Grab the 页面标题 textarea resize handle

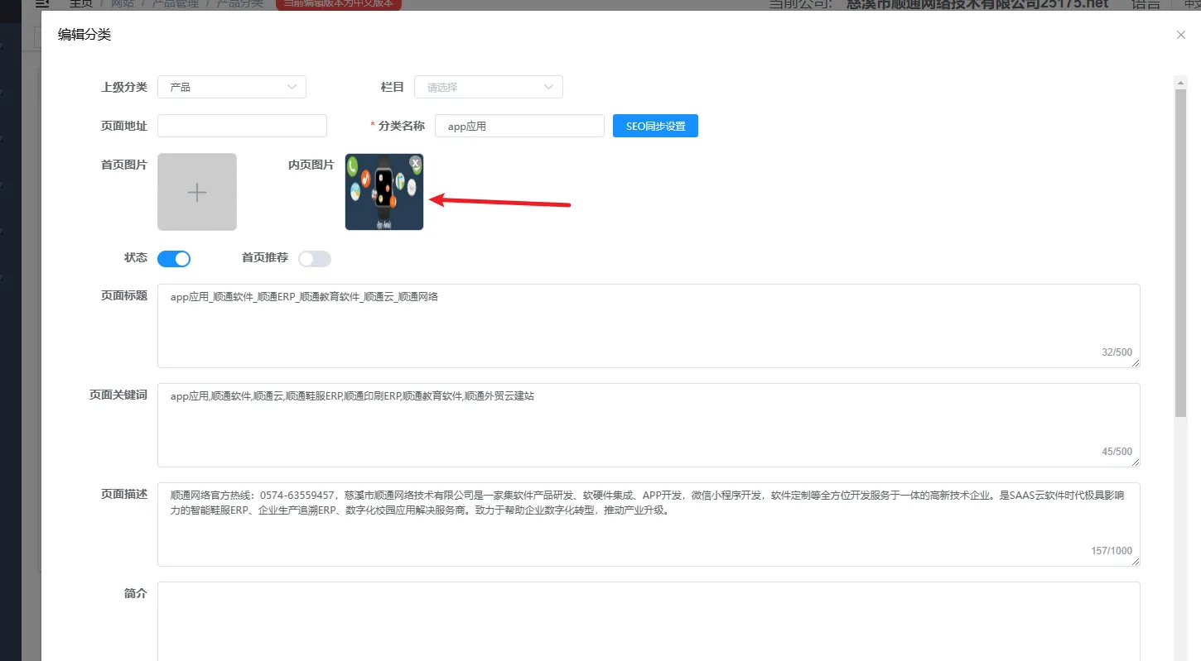click(x=1136, y=363)
